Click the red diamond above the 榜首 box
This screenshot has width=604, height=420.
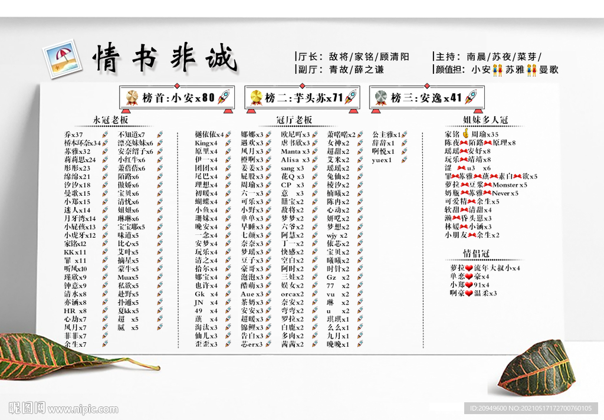click(176, 87)
